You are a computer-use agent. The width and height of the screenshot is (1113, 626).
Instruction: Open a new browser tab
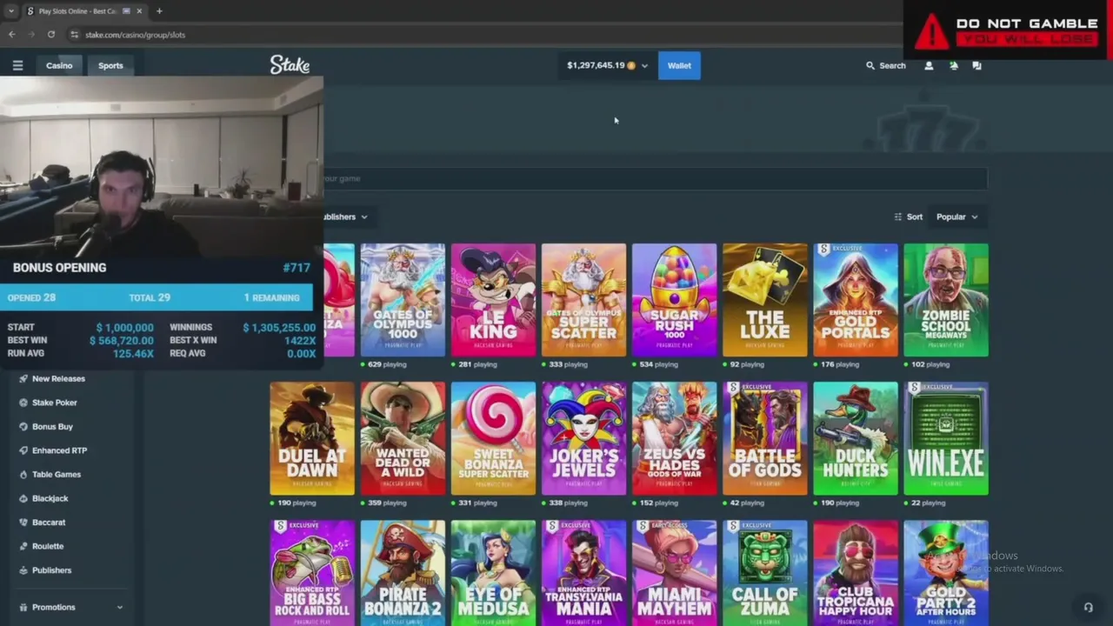coord(159,11)
